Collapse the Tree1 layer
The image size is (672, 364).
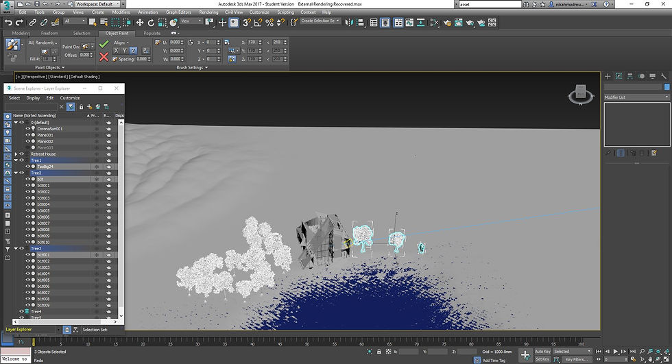pos(16,160)
